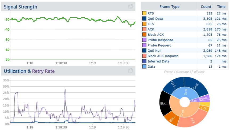This screenshot has height=130, width=230.
Task: Select the Inferred Data row
Action: click(x=184, y=61)
